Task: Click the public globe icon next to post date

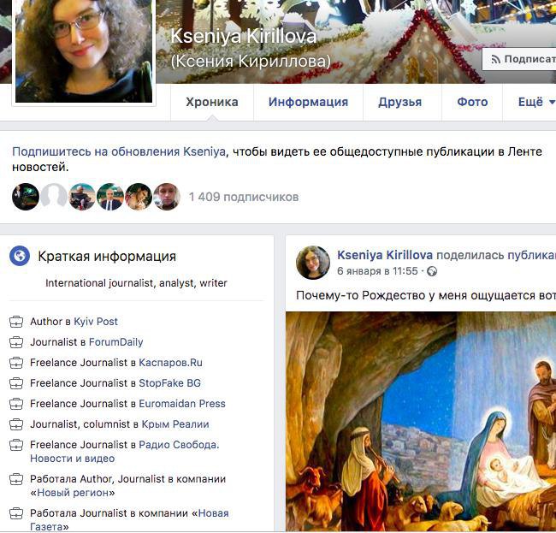Action: (x=432, y=272)
